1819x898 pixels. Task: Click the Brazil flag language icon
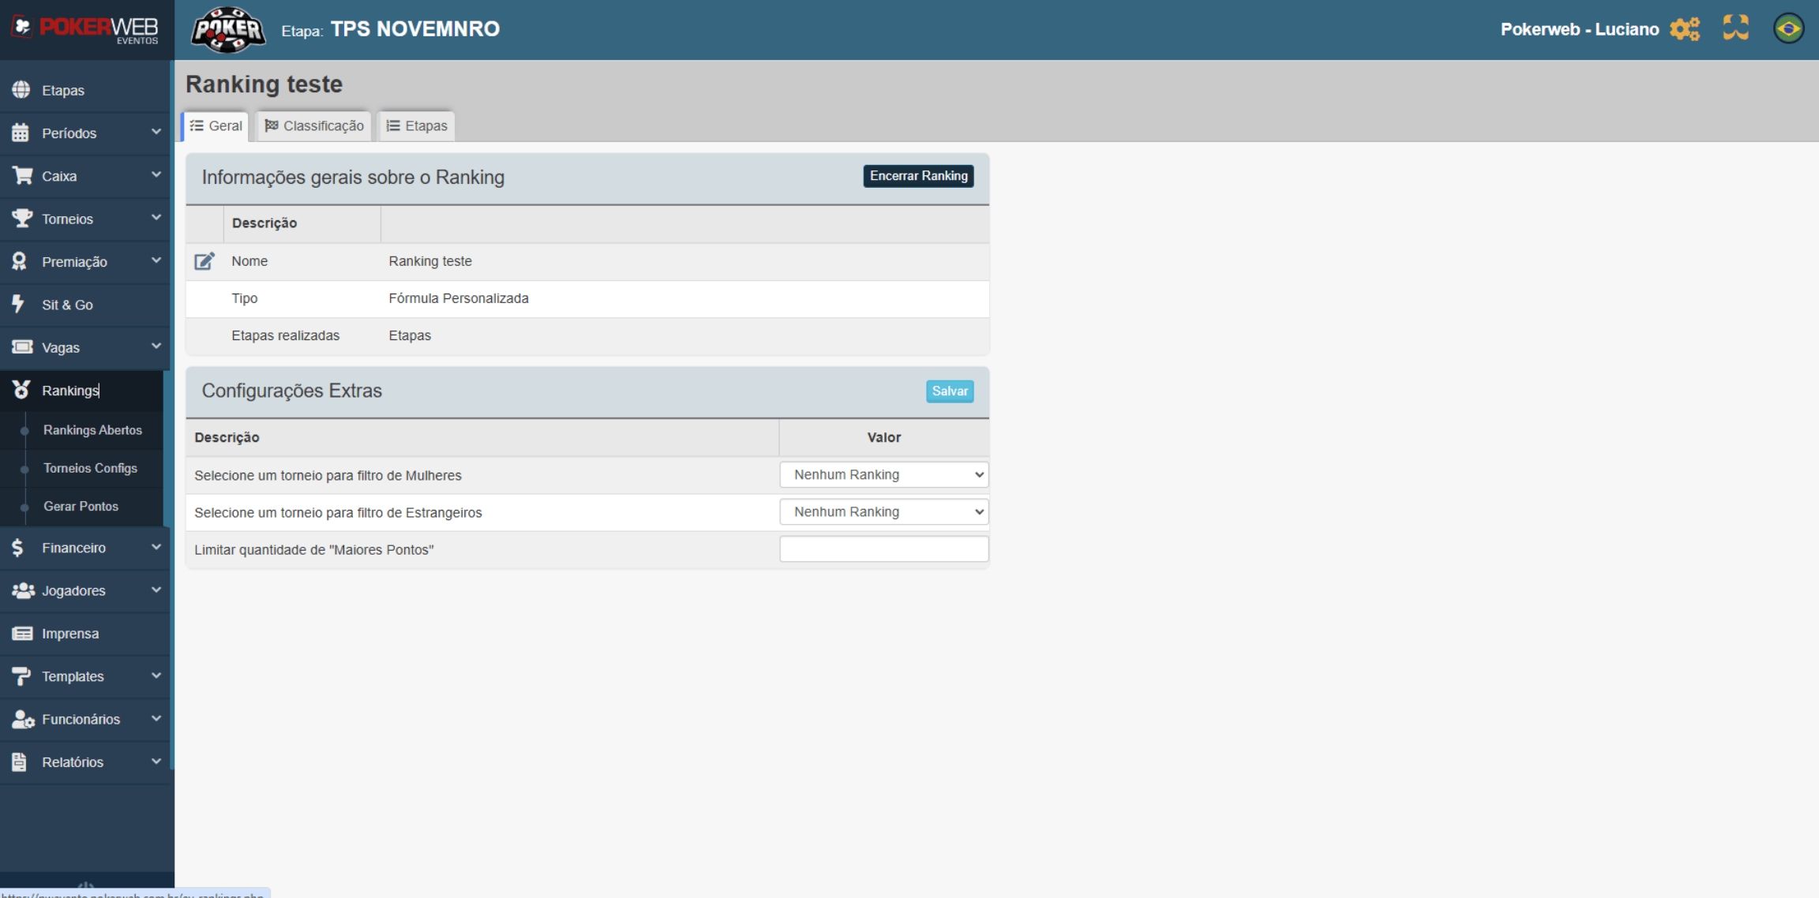point(1788,29)
